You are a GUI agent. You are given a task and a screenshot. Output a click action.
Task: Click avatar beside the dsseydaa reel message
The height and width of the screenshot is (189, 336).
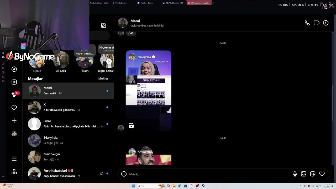(121, 128)
